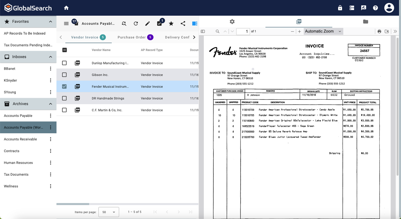The image size is (401, 219).
Task: Sort by Vendor Name column header
Action: (101, 50)
